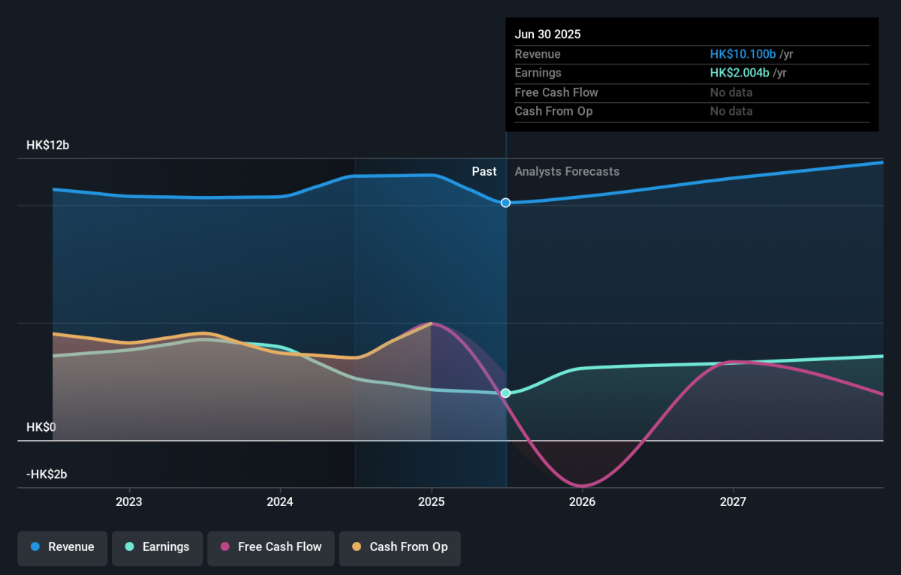Click the 2024 x-axis label
Image resolution: width=901 pixels, height=575 pixels.
click(280, 501)
